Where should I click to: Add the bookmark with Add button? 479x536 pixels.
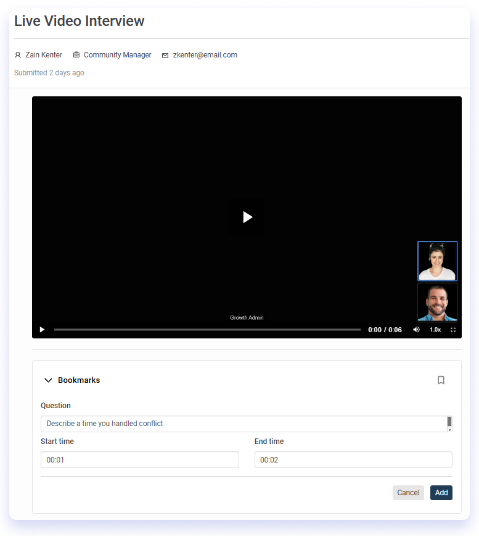click(x=441, y=493)
